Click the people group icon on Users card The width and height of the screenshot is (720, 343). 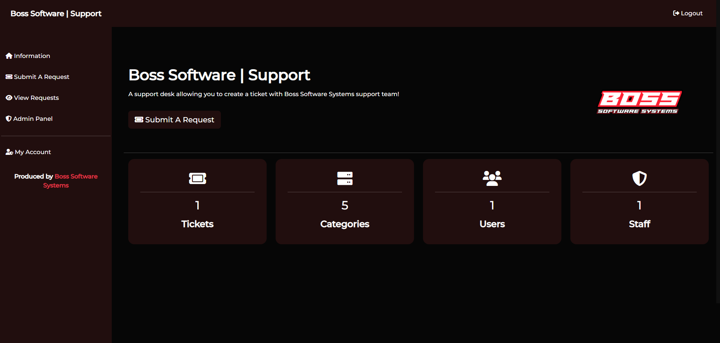click(492, 178)
